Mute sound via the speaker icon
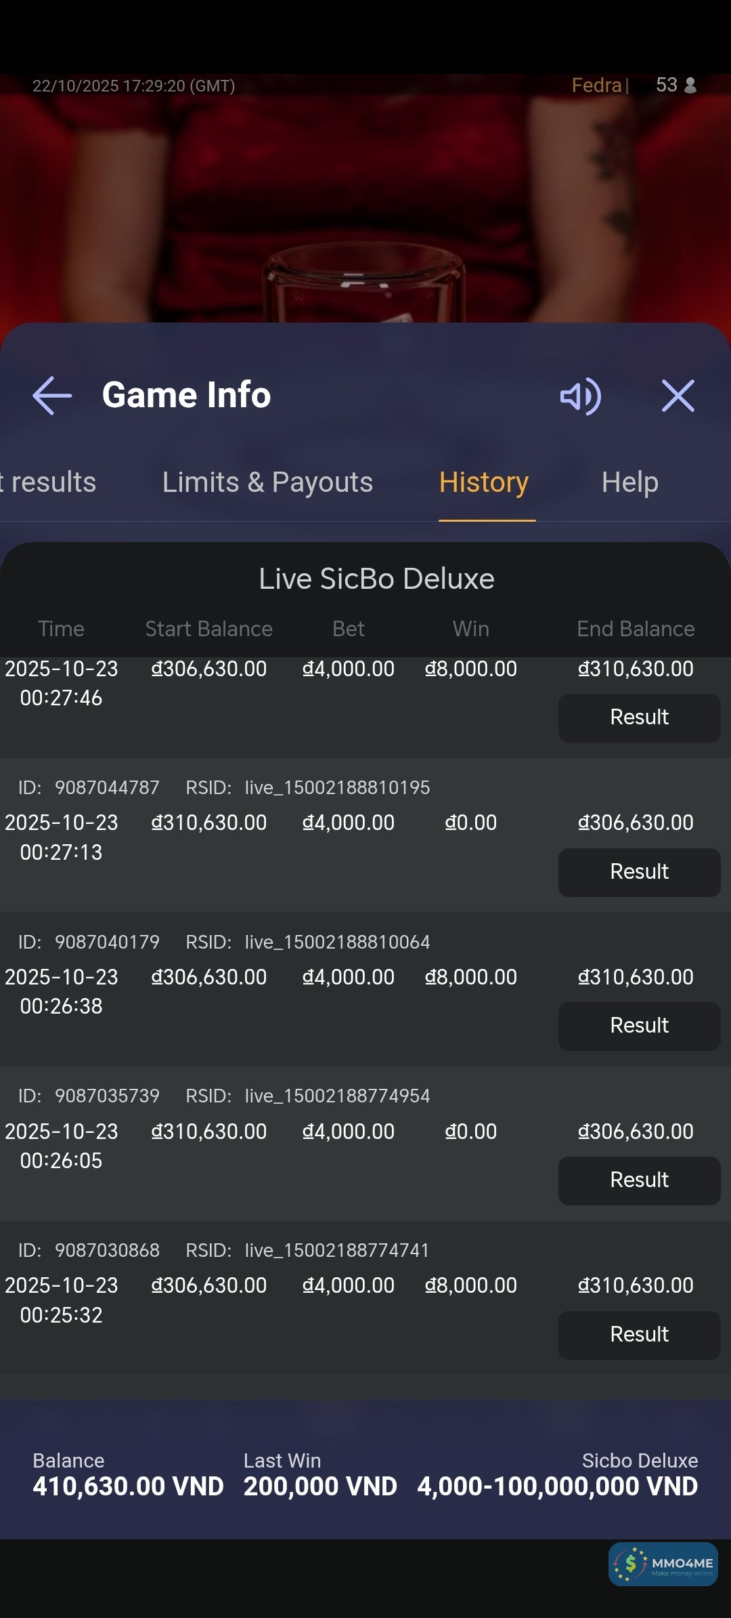The image size is (731, 1618). 580,396
